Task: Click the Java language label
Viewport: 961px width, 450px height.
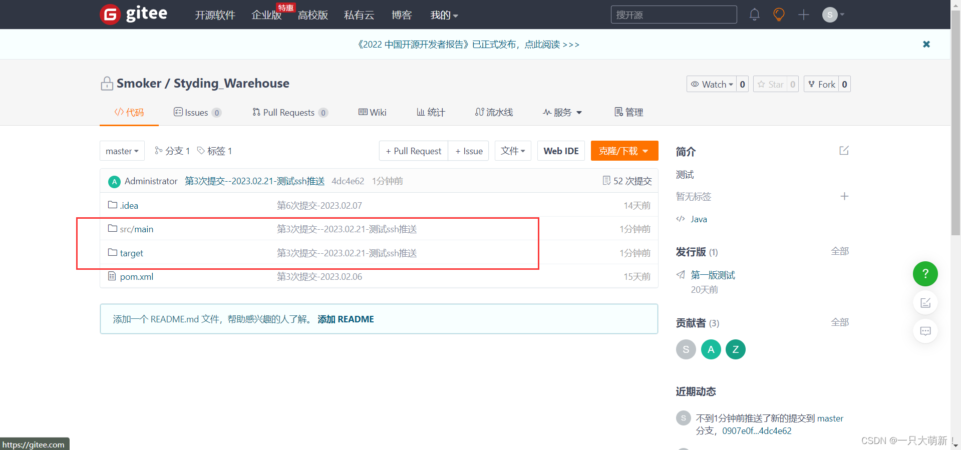Action: (x=699, y=219)
